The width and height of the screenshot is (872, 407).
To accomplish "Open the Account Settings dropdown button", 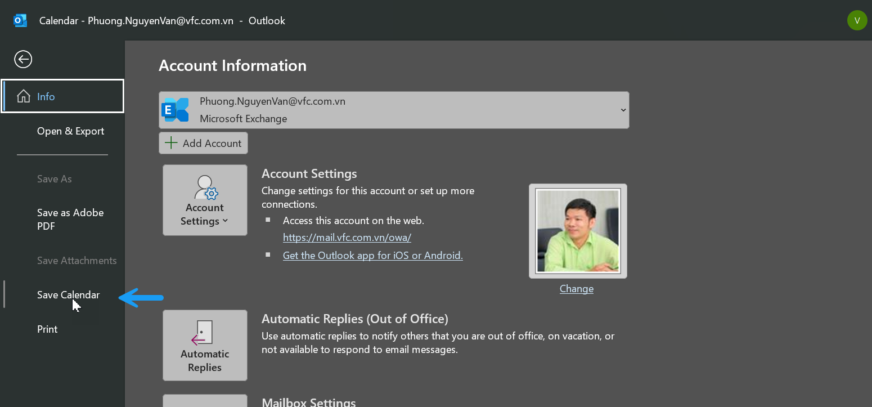I will pyautogui.click(x=205, y=214).
